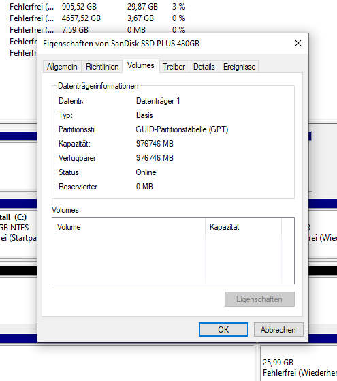Click the 'Status:' label
The image size is (337, 381).
[x=69, y=172]
